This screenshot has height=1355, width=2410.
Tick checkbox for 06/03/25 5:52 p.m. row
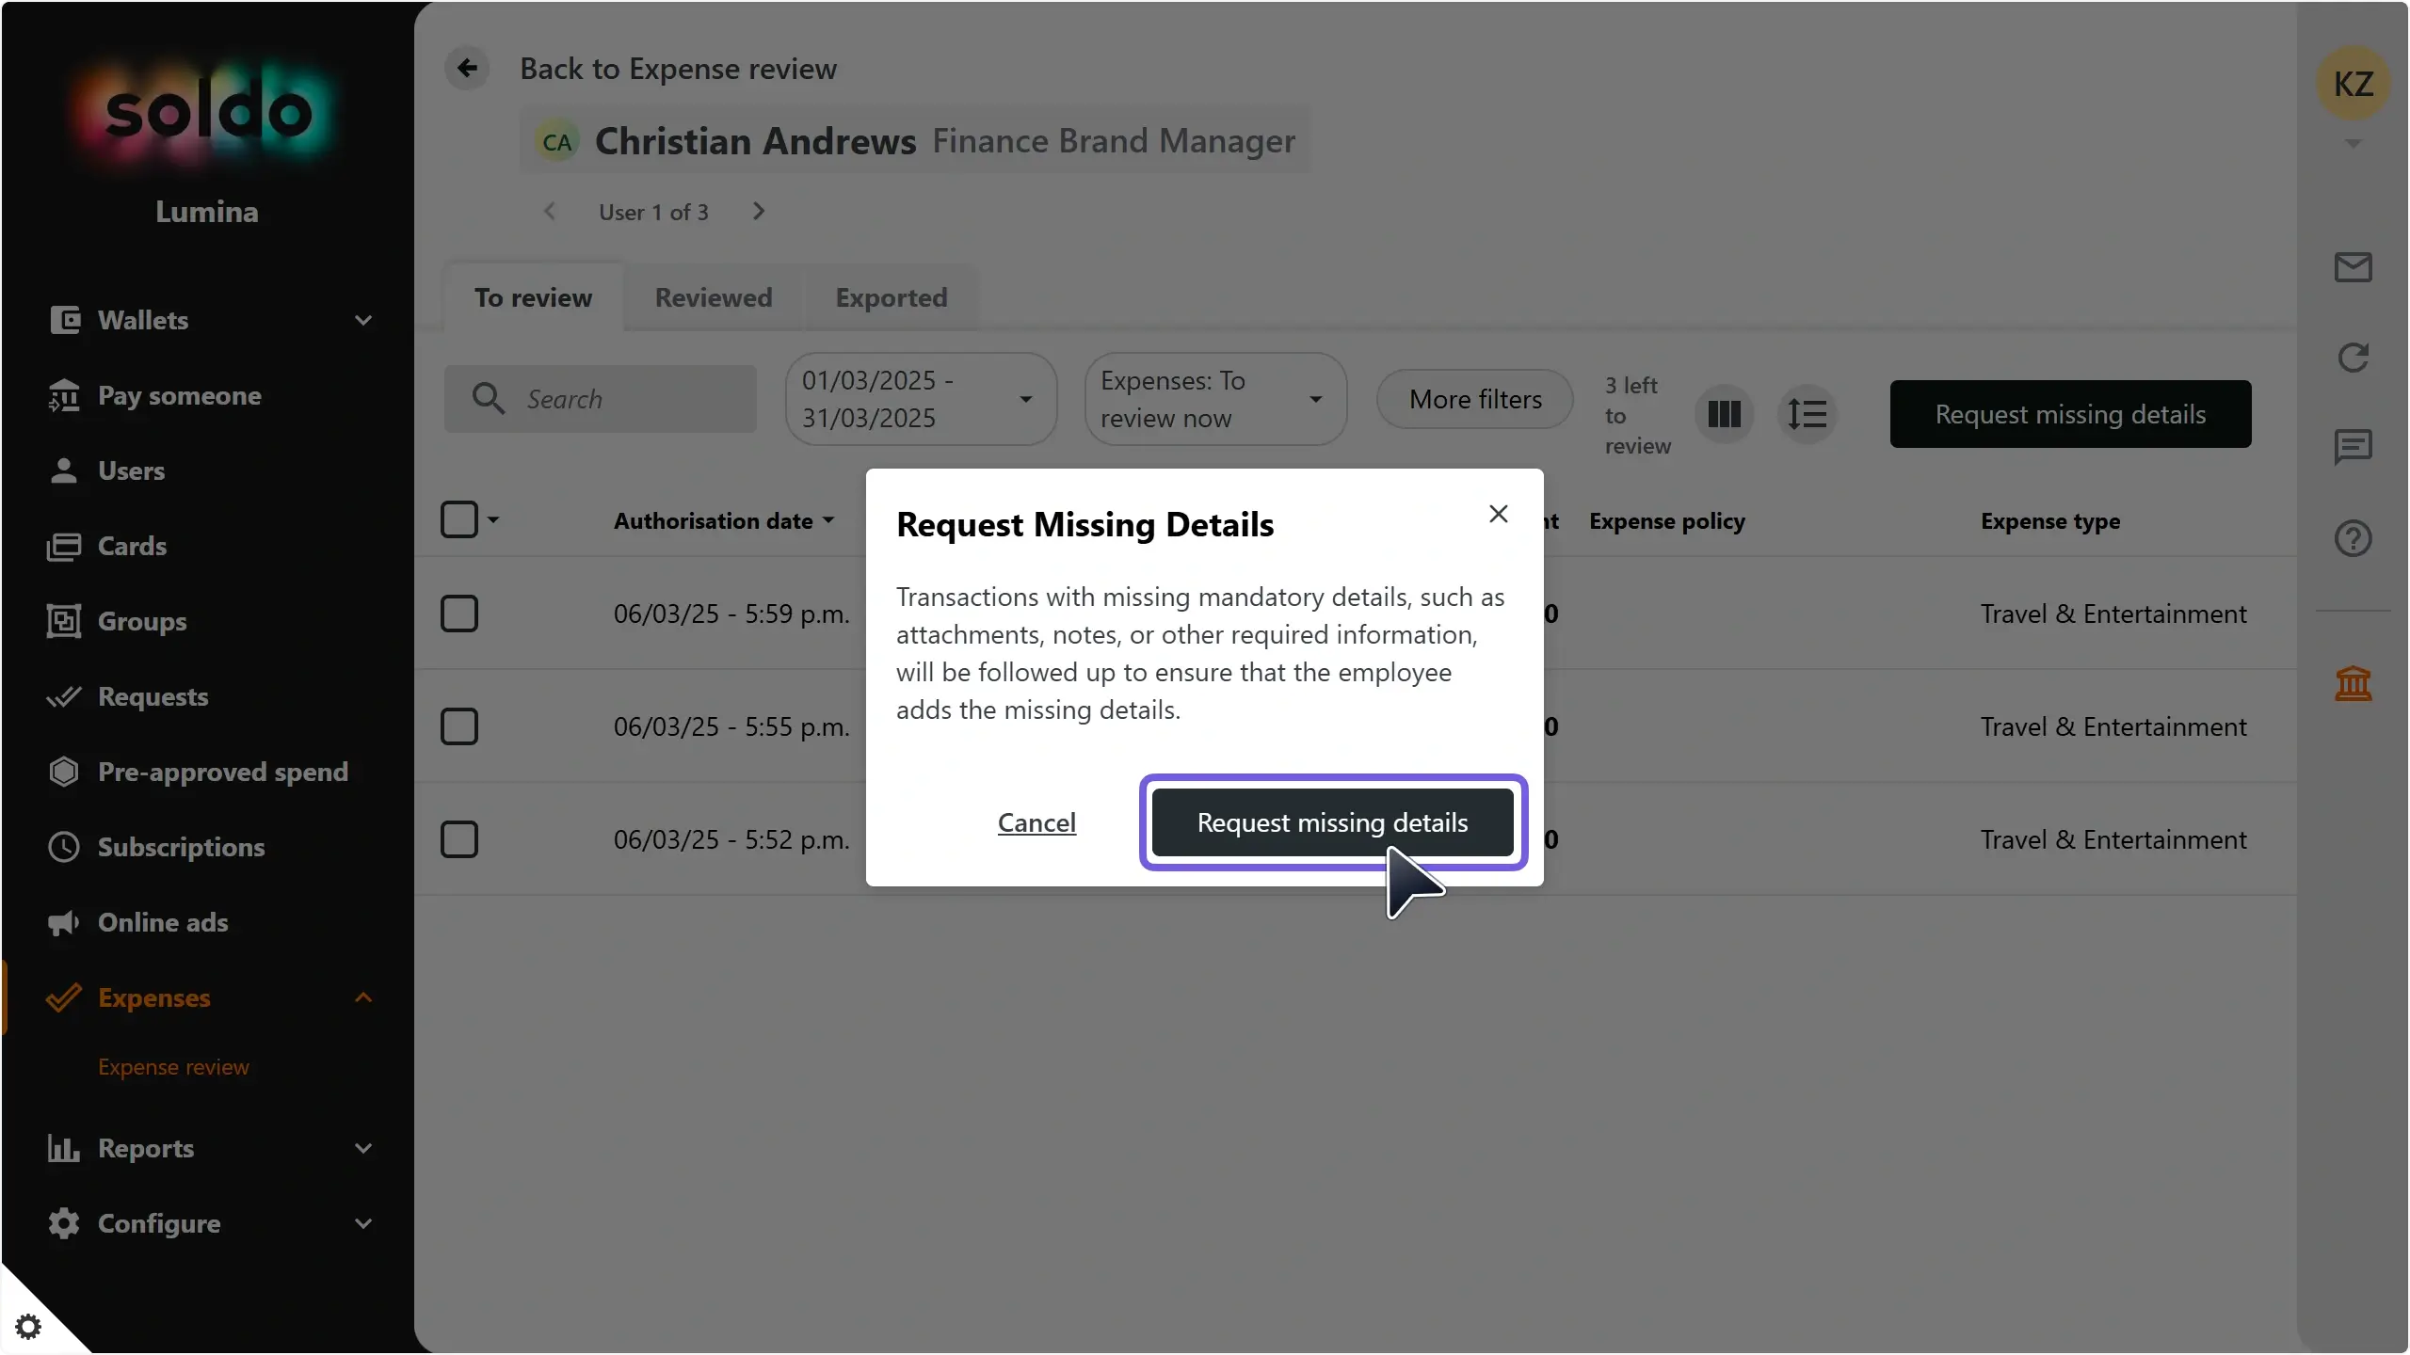point(459,839)
